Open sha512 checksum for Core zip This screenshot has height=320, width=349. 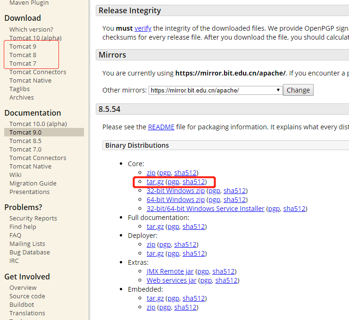[185, 173]
